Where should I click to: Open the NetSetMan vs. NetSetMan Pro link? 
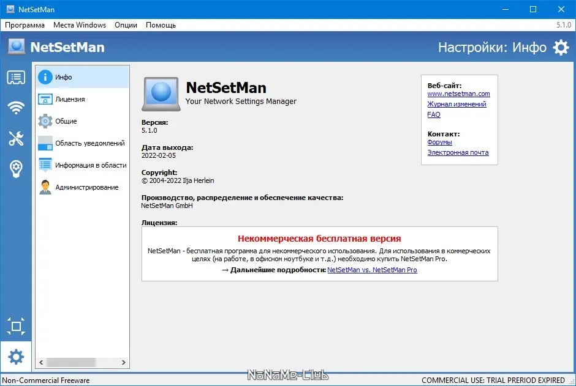(x=372, y=270)
